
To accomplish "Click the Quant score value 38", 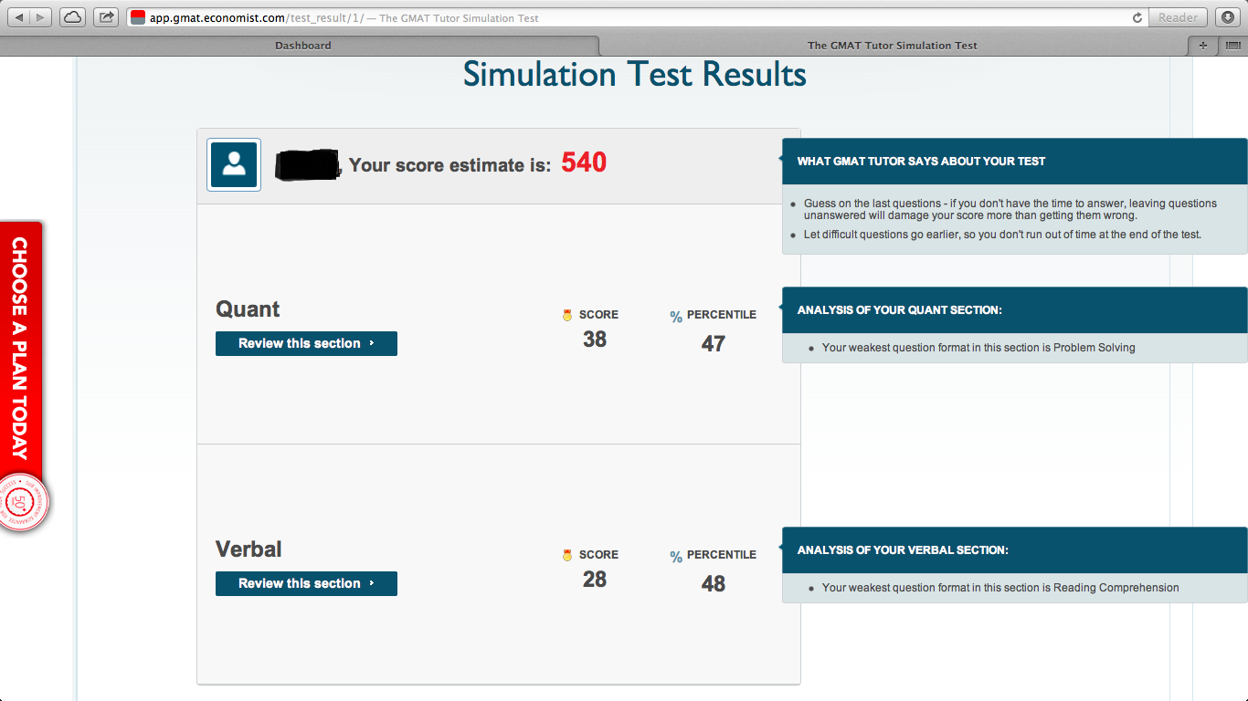I will click(595, 340).
